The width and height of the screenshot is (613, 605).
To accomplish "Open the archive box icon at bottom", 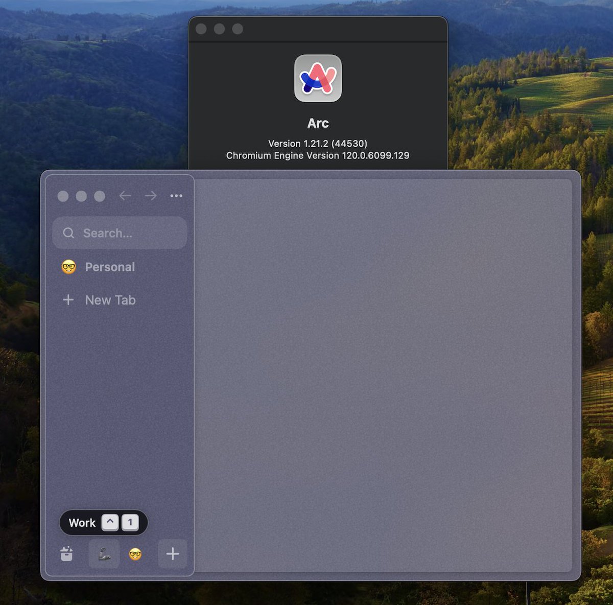I will (x=67, y=554).
